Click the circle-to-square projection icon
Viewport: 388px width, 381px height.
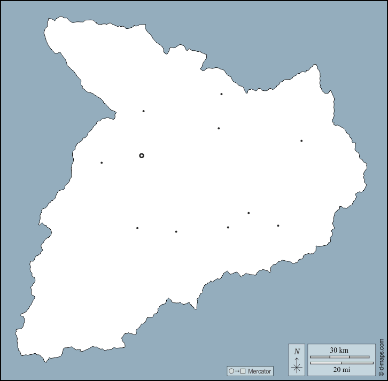tap(237, 371)
